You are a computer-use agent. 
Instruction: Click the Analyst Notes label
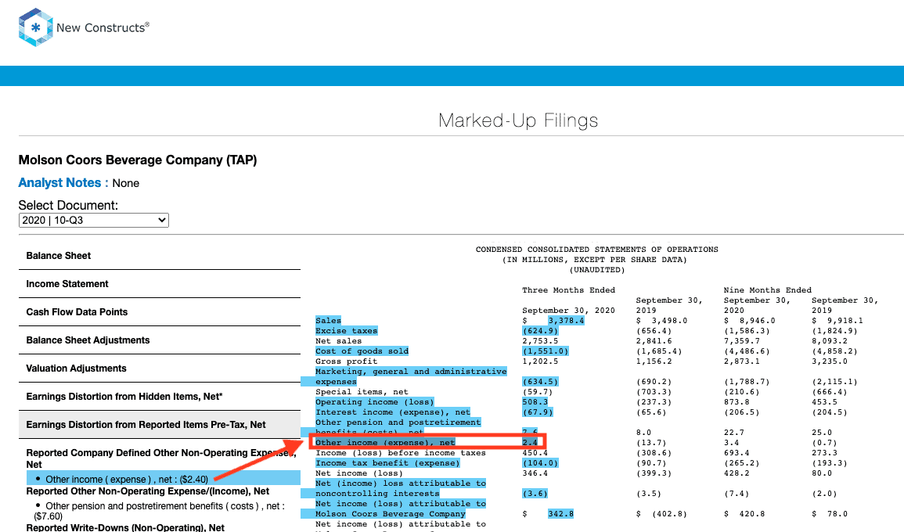point(63,183)
